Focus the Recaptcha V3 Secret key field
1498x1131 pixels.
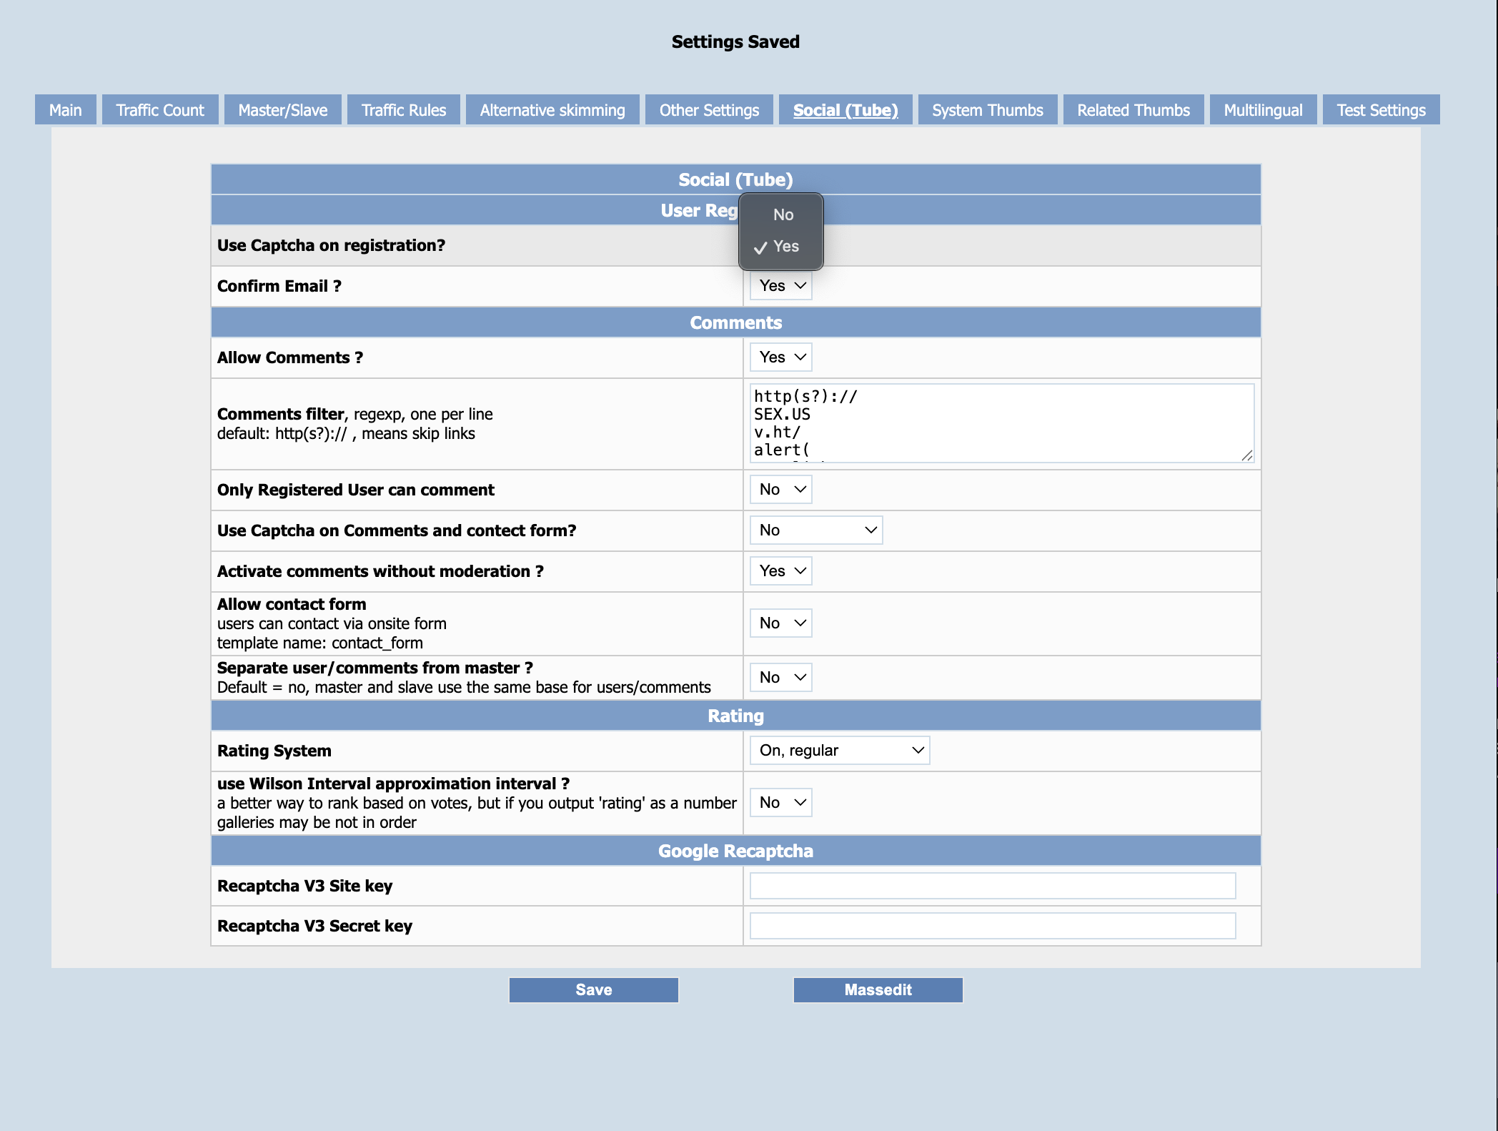[x=993, y=926]
